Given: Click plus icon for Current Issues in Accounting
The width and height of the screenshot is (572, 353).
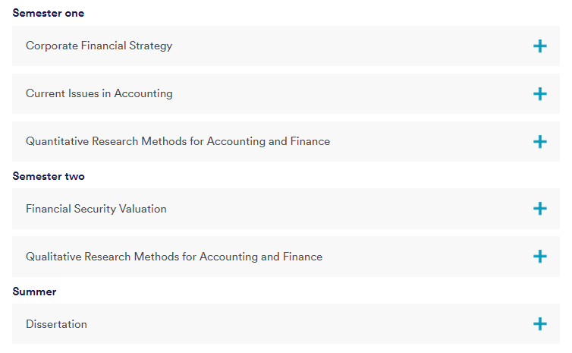Looking at the screenshot, I should pyautogui.click(x=539, y=94).
